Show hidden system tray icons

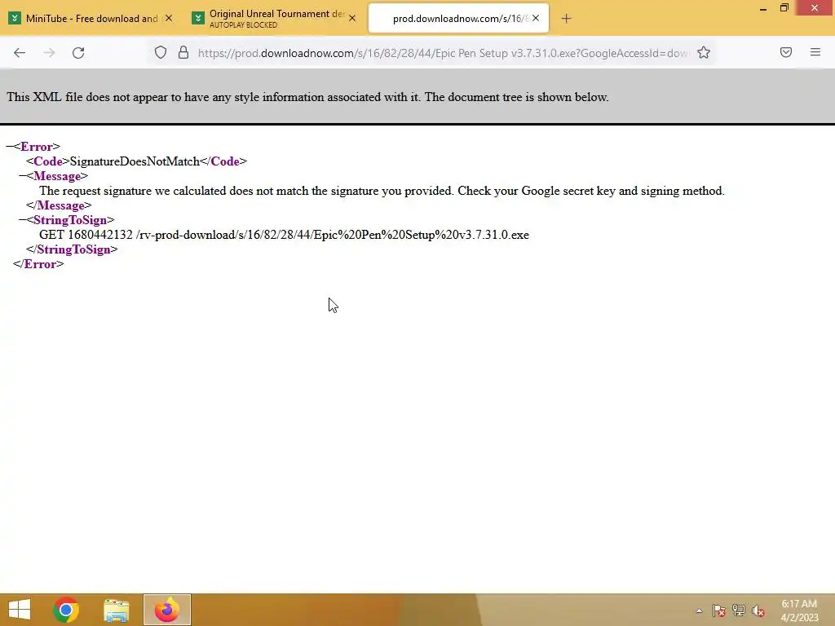[699, 611]
